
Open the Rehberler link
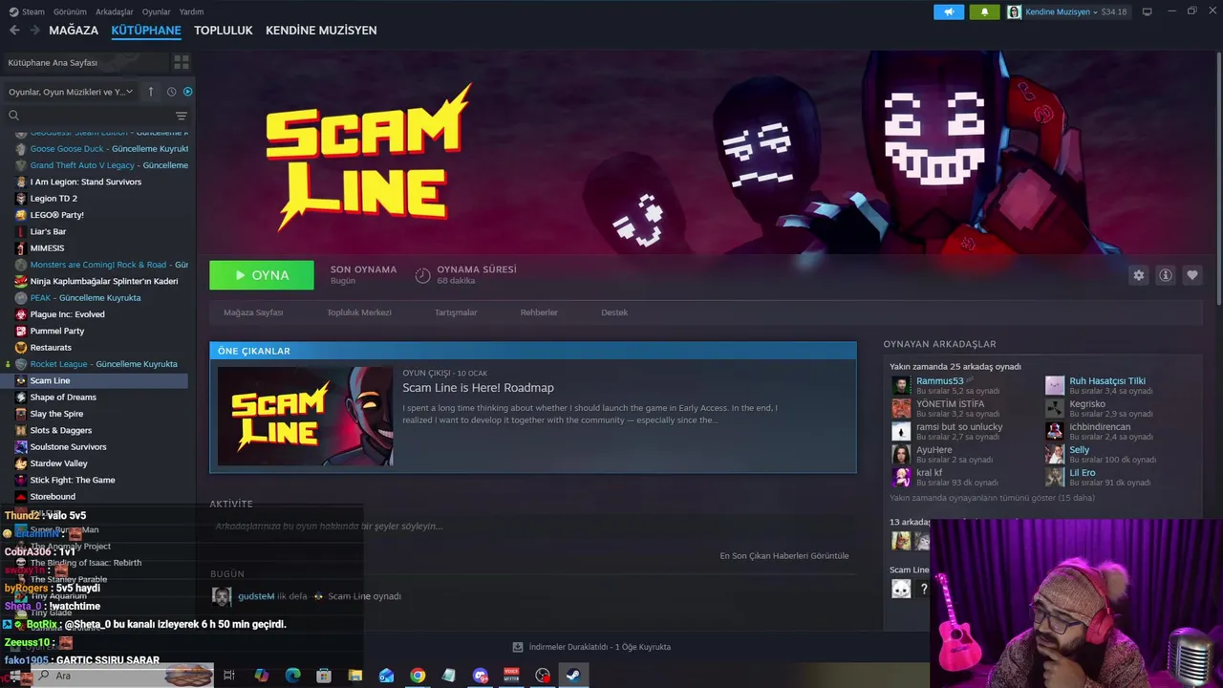[539, 312]
